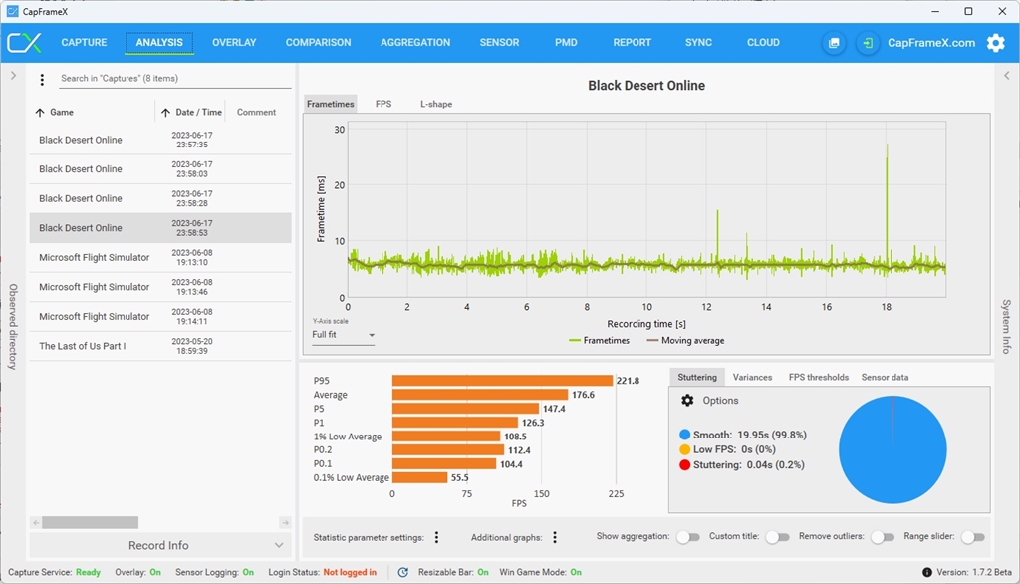Click the login icon beside CapFrameX.com
The image size is (1020, 584).
click(868, 43)
